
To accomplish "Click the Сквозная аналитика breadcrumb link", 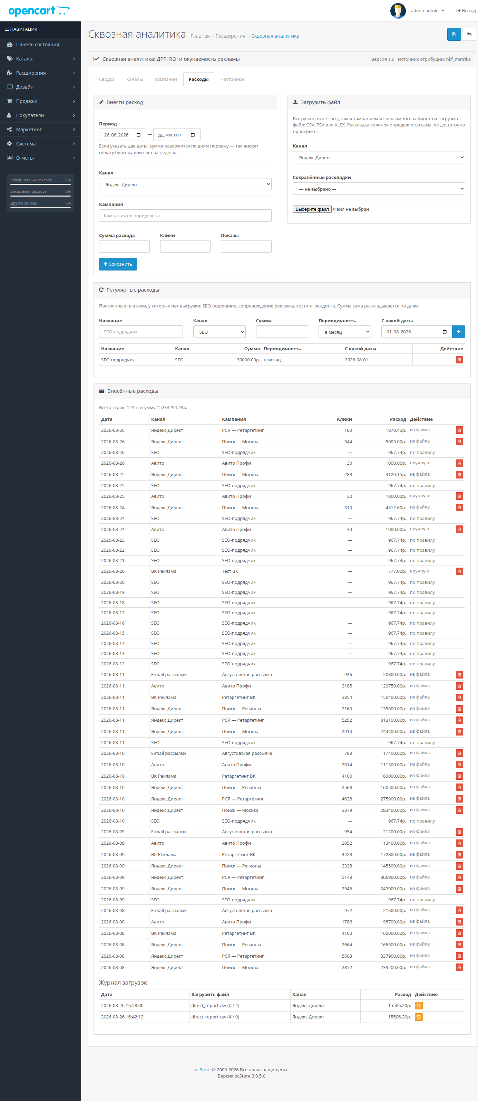I will [275, 36].
